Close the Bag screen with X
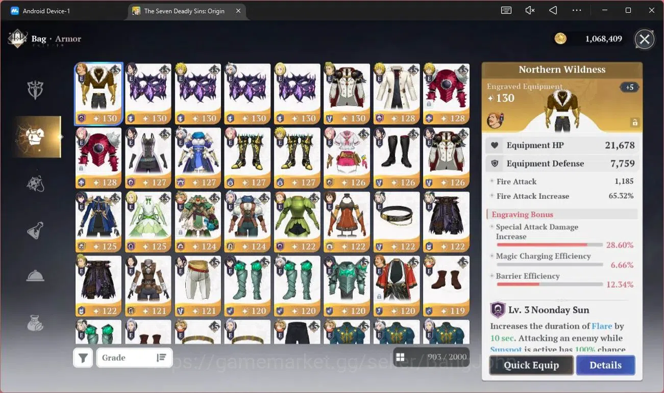 (x=645, y=39)
